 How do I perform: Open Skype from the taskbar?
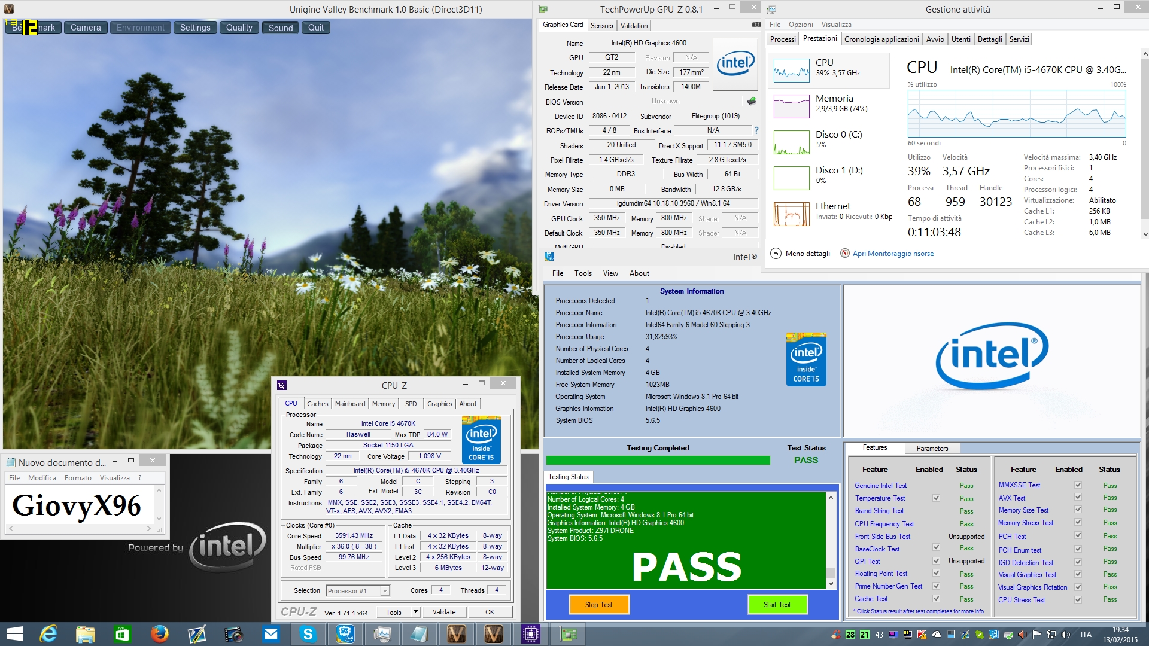click(308, 634)
